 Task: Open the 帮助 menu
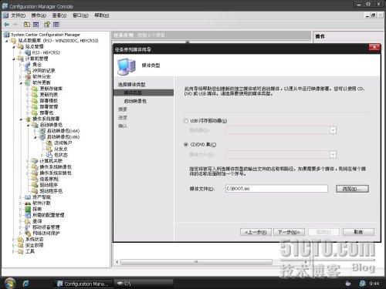[x=102, y=15]
